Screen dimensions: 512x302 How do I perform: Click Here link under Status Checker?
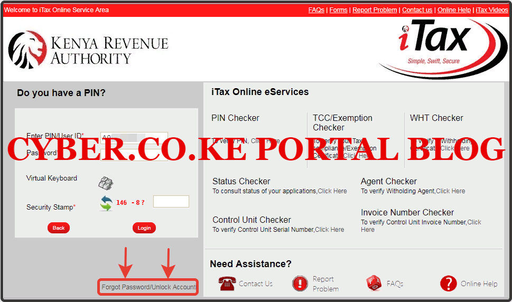pyautogui.click(x=332, y=191)
